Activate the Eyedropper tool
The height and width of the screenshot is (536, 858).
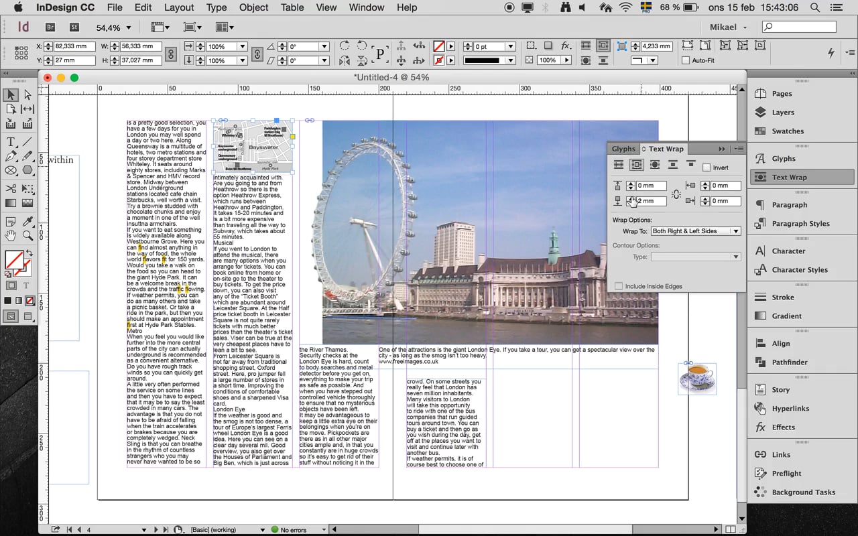point(27,222)
